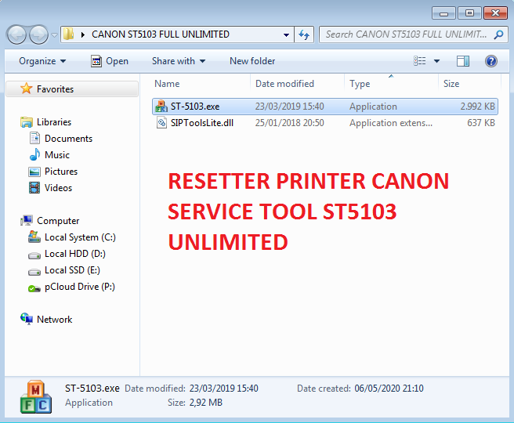Click Local SSD (E:) drive icon
This screenshot has height=423, width=514.
[34, 272]
